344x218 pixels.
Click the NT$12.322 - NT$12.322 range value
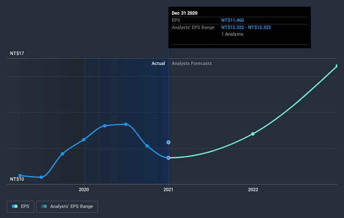[246, 27]
